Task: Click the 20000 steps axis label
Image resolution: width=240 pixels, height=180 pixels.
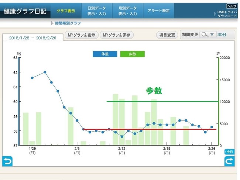Action: (225, 58)
